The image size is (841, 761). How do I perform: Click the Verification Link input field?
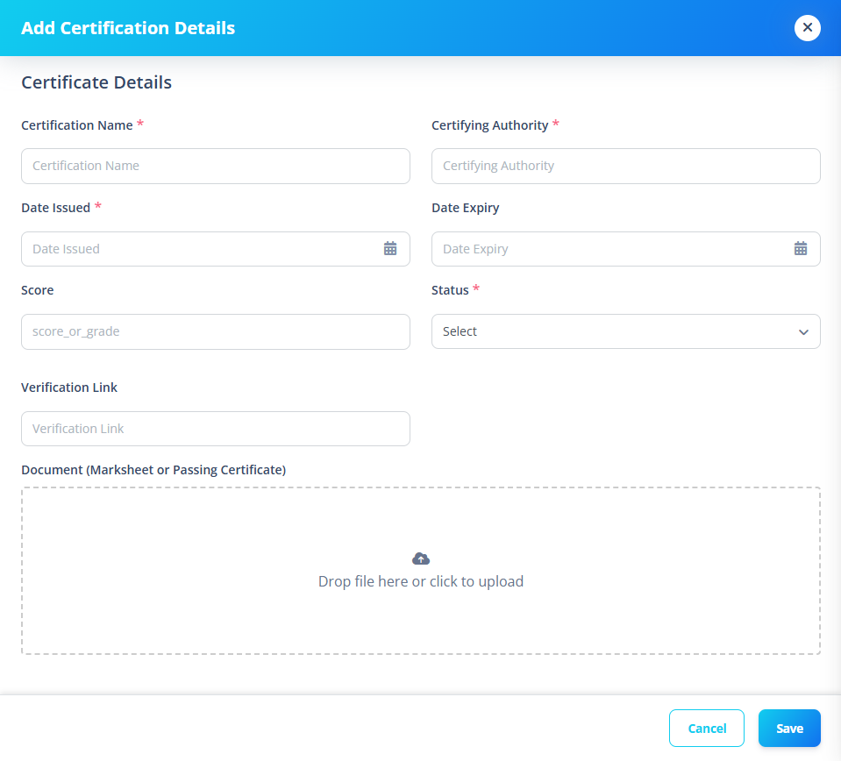216,429
